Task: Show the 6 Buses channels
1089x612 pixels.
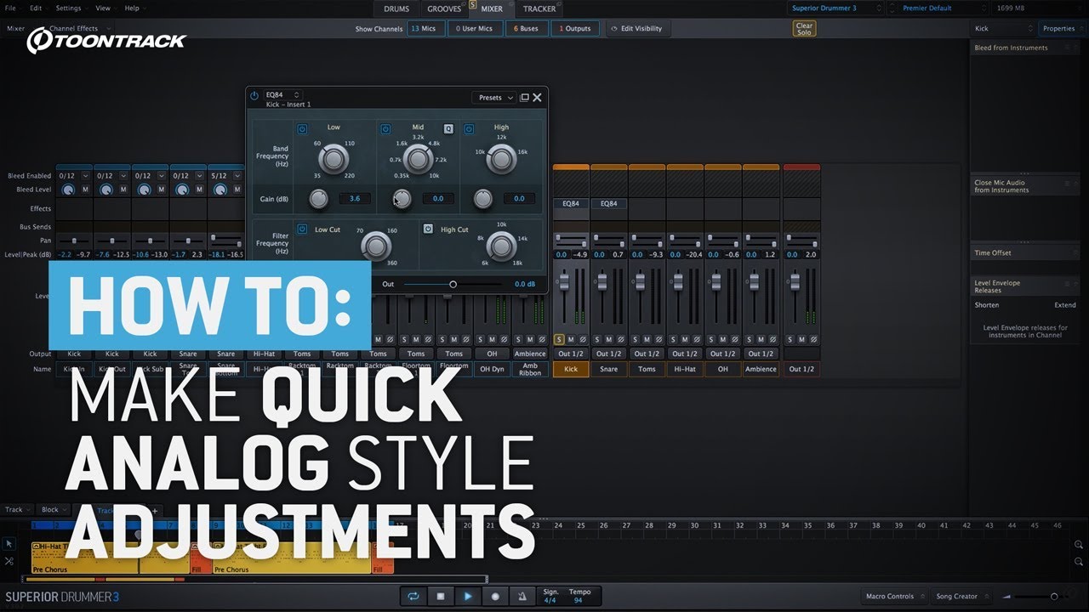Action: tap(527, 29)
